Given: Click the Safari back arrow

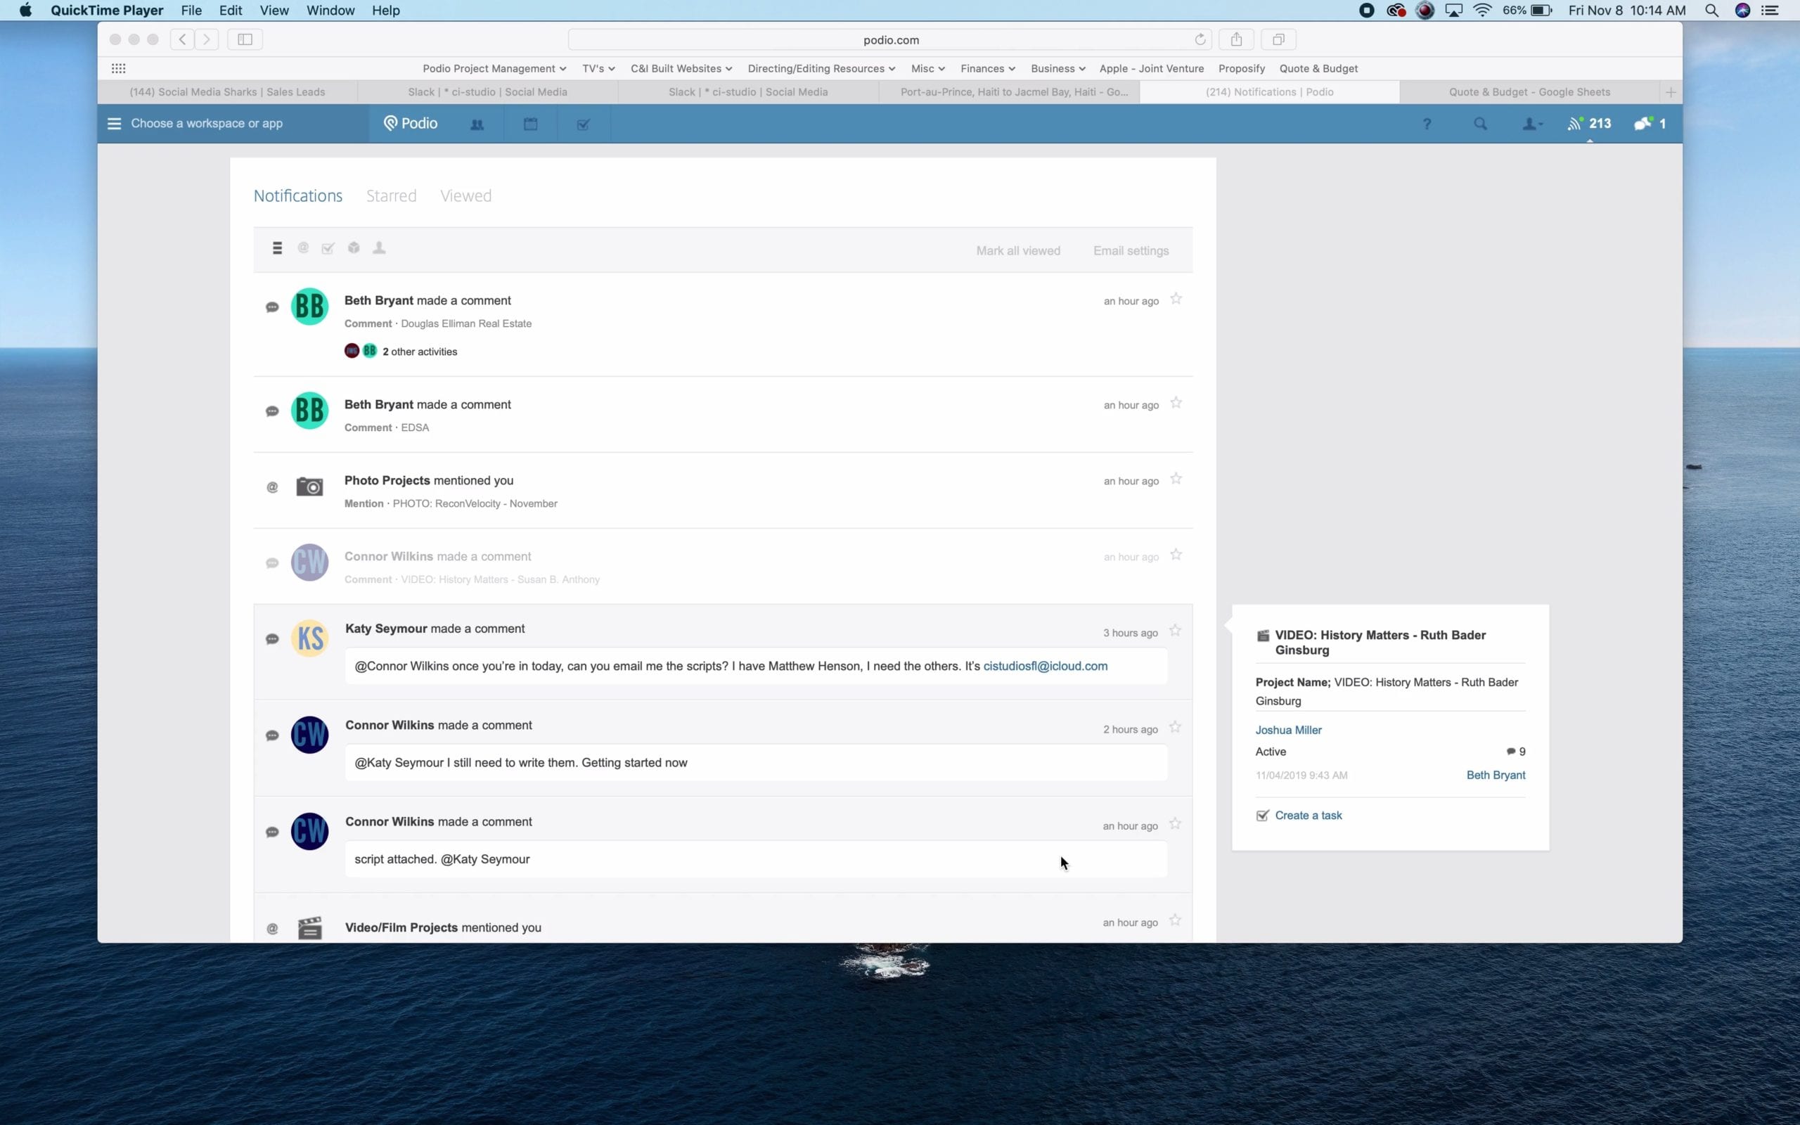Looking at the screenshot, I should [182, 39].
